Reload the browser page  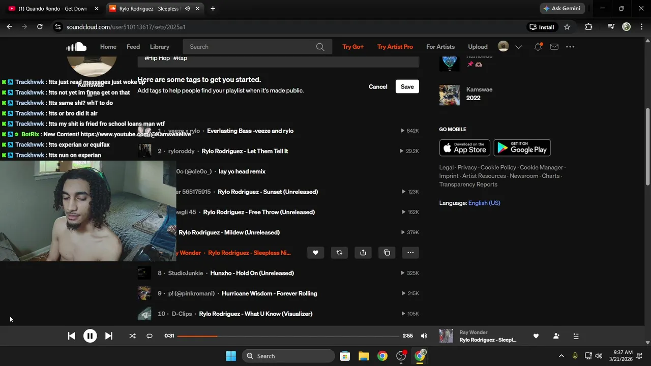coord(40,27)
